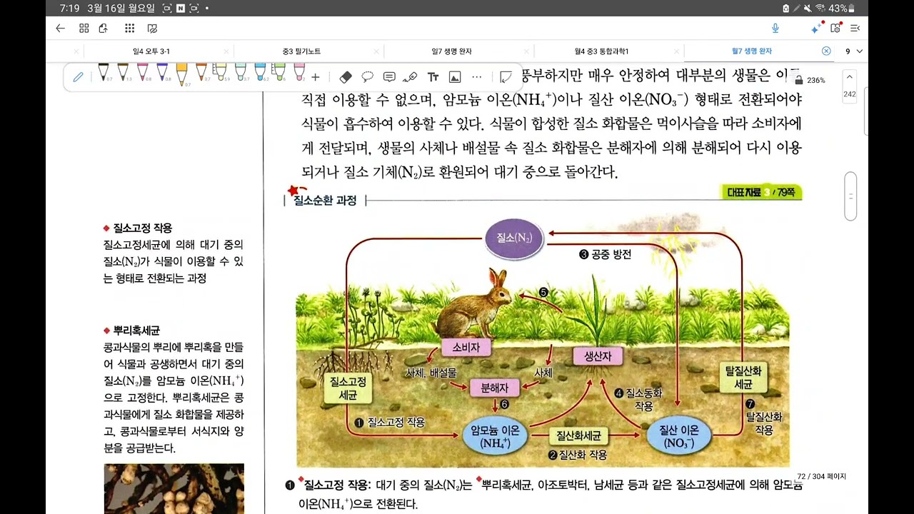Tap the '질산 이온' blue oval in diagram

pos(678,436)
